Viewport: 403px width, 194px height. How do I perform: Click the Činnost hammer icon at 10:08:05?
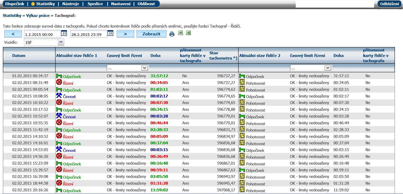[59, 96]
